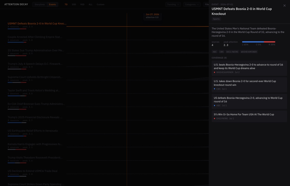Select the Events tab
Screen dimensions: 290x186
52,4
